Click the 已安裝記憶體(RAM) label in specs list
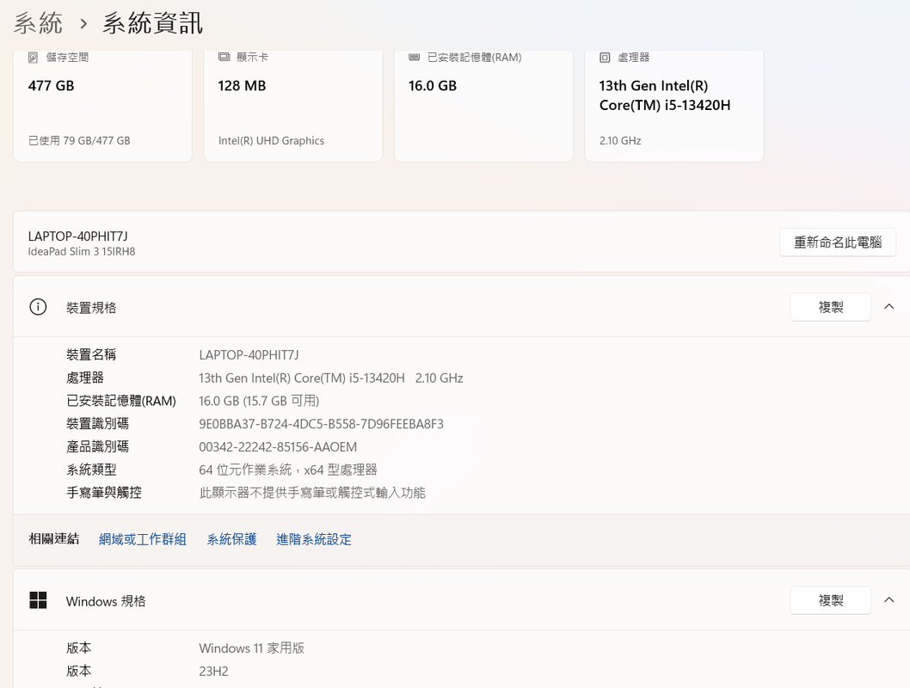The image size is (910, 688). (x=120, y=401)
